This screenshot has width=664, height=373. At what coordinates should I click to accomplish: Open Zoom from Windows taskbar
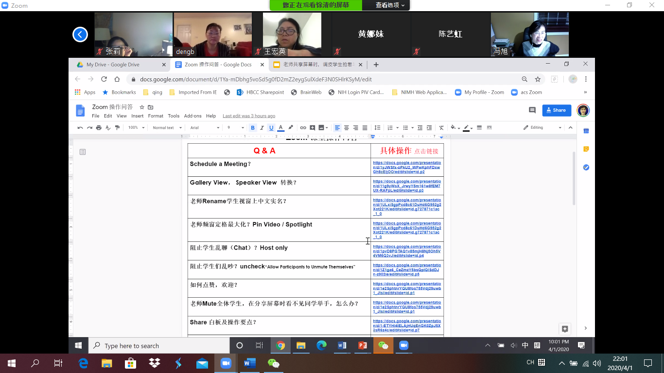[225, 363]
